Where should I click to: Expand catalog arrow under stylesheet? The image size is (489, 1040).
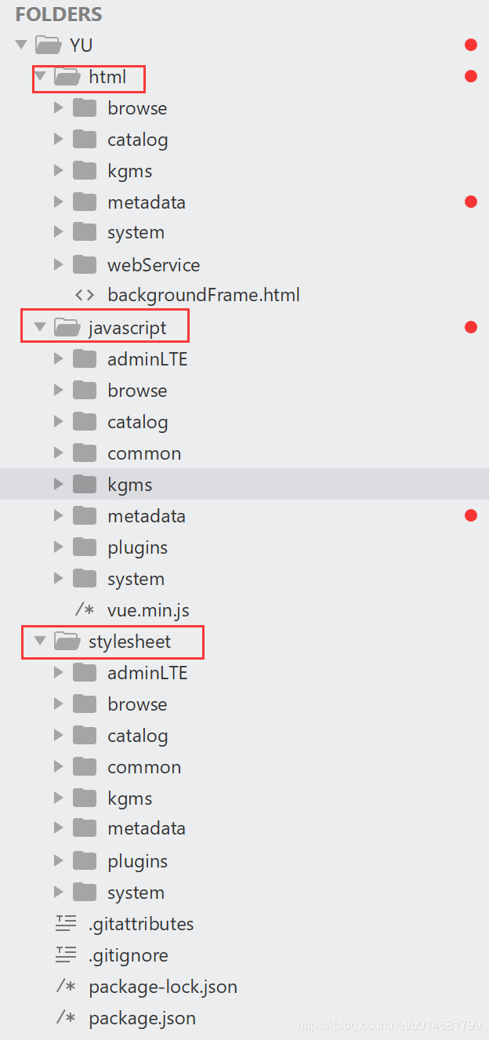tap(58, 735)
